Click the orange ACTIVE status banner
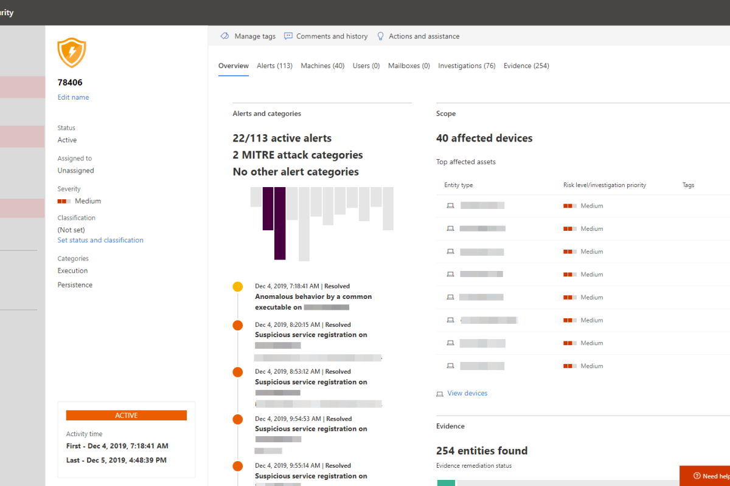 point(127,416)
